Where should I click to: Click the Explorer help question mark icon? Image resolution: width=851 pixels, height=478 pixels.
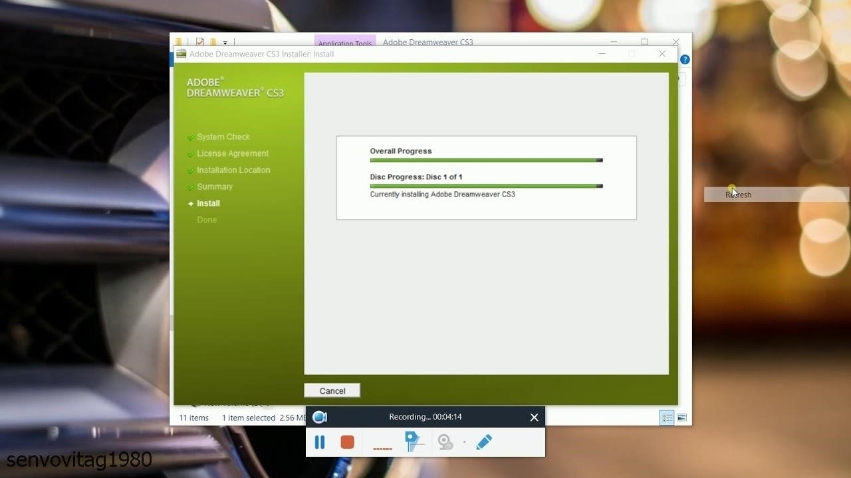[x=685, y=60]
